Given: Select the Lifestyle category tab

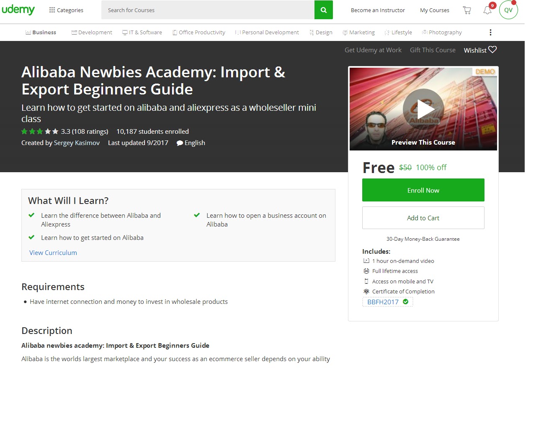Looking at the screenshot, I should pos(398,32).
